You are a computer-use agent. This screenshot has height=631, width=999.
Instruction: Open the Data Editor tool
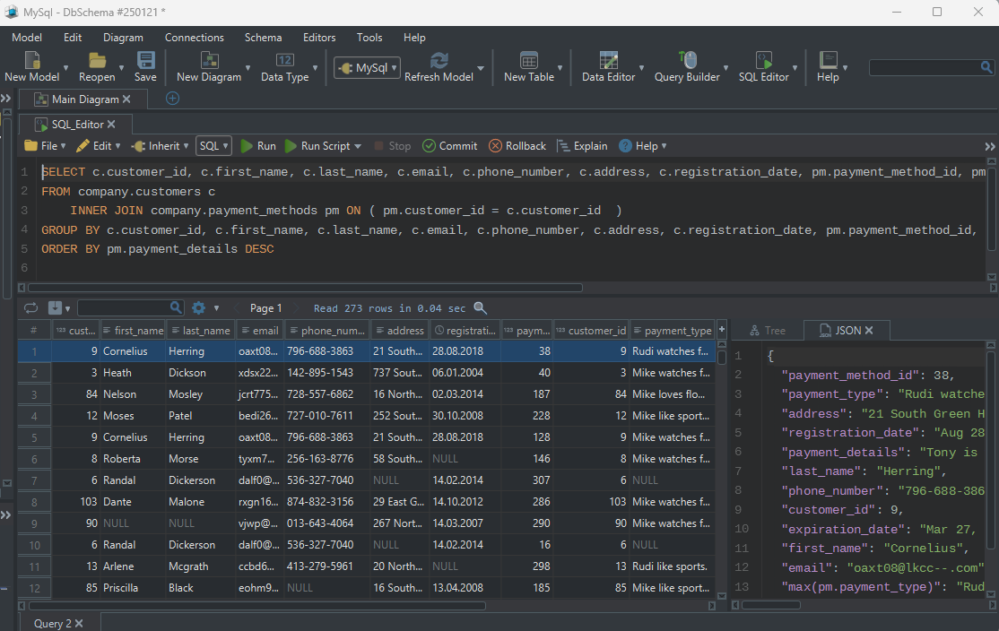coord(608,60)
